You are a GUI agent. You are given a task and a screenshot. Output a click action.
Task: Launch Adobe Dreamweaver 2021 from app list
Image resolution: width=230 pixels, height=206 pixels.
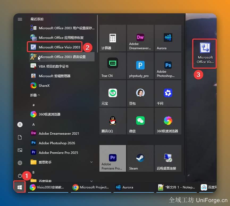[62, 133]
